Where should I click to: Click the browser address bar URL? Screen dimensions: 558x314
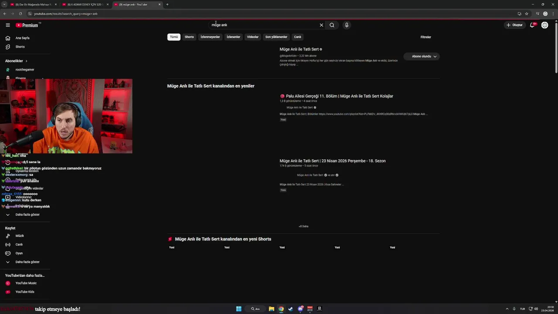tap(65, 14)
